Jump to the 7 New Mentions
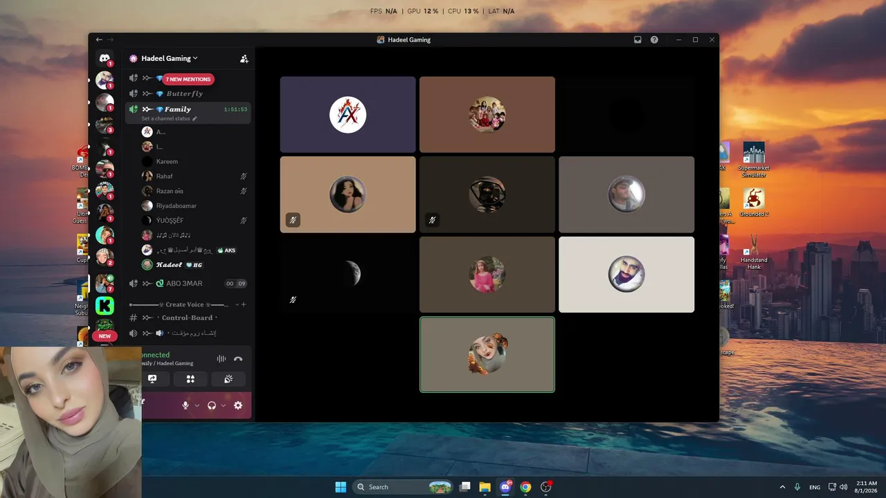This screenshot has width=886, height=498. tap(188, 79)
